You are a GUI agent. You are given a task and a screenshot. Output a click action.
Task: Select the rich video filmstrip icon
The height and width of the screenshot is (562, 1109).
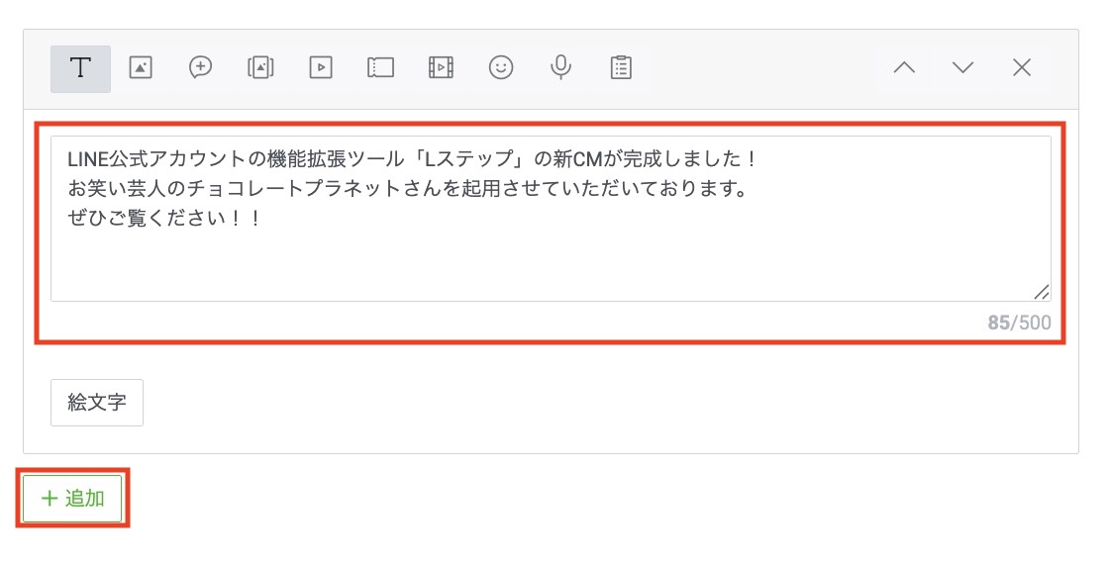441,68
